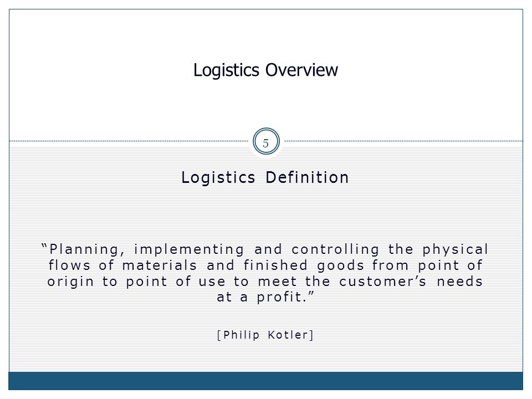Click the word implementing in the quote
The width and height of the screenshot is (532, 399).
click(188, 249)
